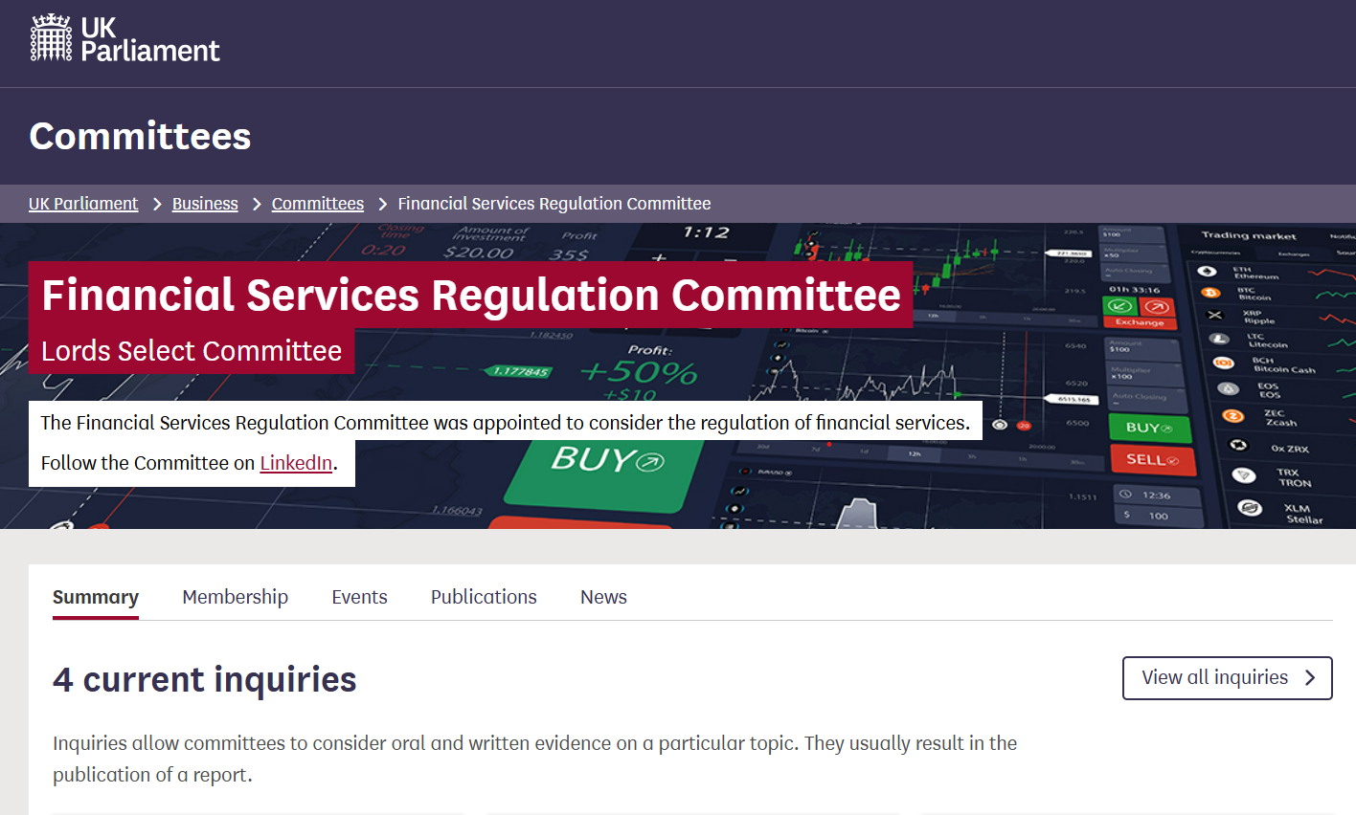Click the XLM Stellar icon
Viewport: 1356px width, 815px height.
(1249, 508)
